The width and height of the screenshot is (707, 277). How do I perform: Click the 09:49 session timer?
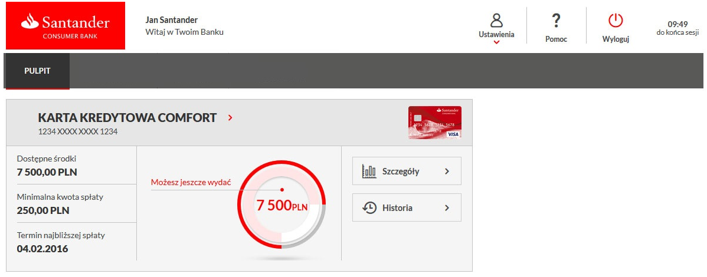pos(677,24)
